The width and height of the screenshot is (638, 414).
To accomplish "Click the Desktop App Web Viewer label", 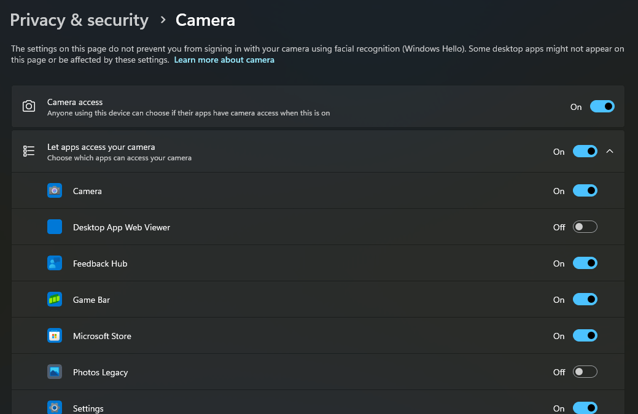I will [x=122, y=227].
